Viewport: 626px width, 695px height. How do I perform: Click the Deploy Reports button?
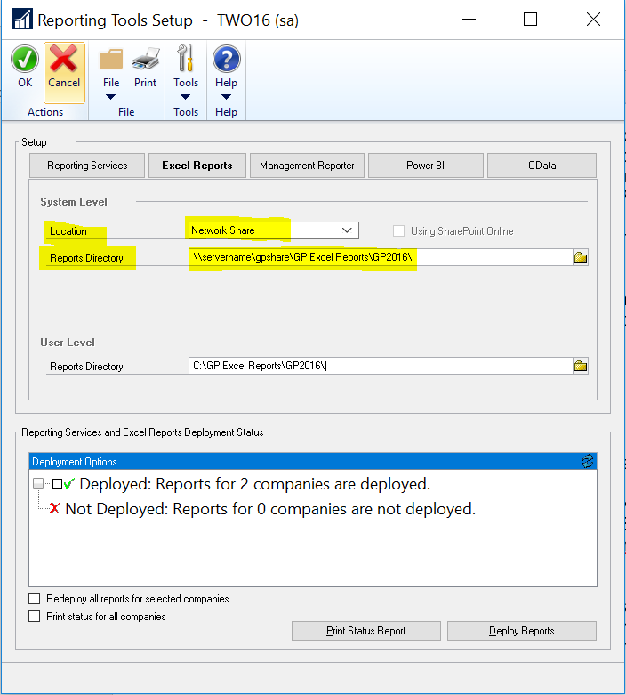click(x=521, y=631)
